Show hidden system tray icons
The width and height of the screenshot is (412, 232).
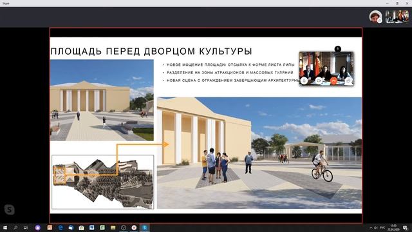coord(371,227)
